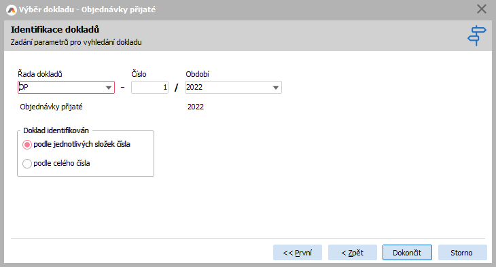Finish the wizard with Dokončit
Image resolution: width=496 pixels, height=267 pixels.
[x=407, y=253]
